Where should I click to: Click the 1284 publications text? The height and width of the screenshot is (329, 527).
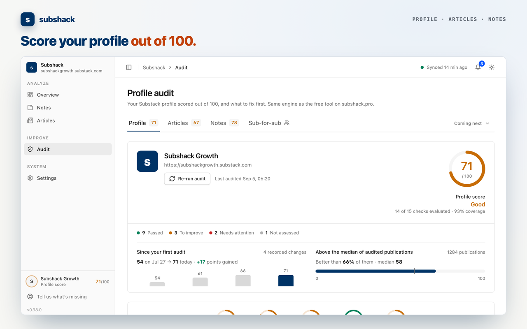tap(466, 252)
